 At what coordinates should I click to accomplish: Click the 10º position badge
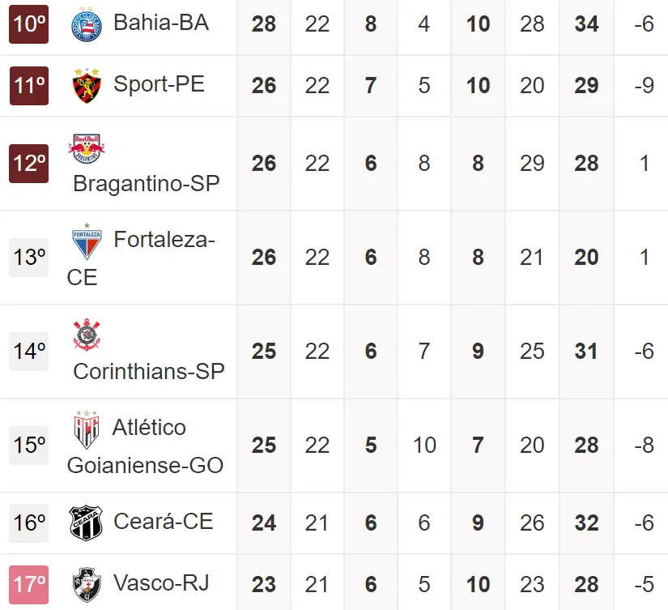(29, 24)
